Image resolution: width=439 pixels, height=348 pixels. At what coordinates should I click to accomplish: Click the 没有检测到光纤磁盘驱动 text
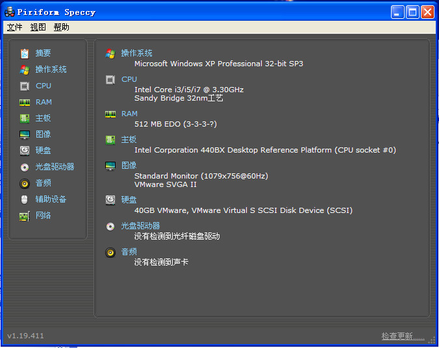pyautogui.click(x=177, y=236)
